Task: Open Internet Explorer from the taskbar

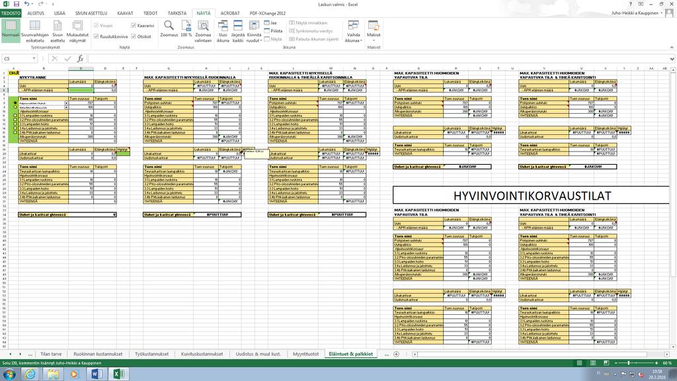Action: click(x=30, y=374)
